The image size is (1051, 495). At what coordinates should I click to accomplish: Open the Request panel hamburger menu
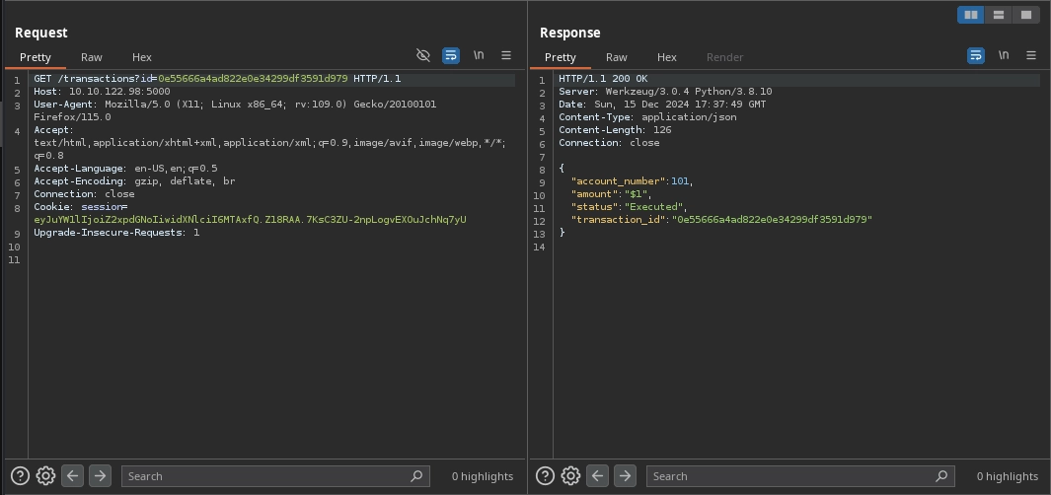(x=506, y=56)
